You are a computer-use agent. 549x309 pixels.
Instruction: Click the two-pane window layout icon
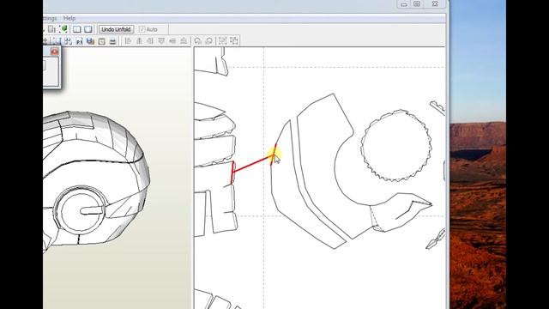(x=76, y=29)
